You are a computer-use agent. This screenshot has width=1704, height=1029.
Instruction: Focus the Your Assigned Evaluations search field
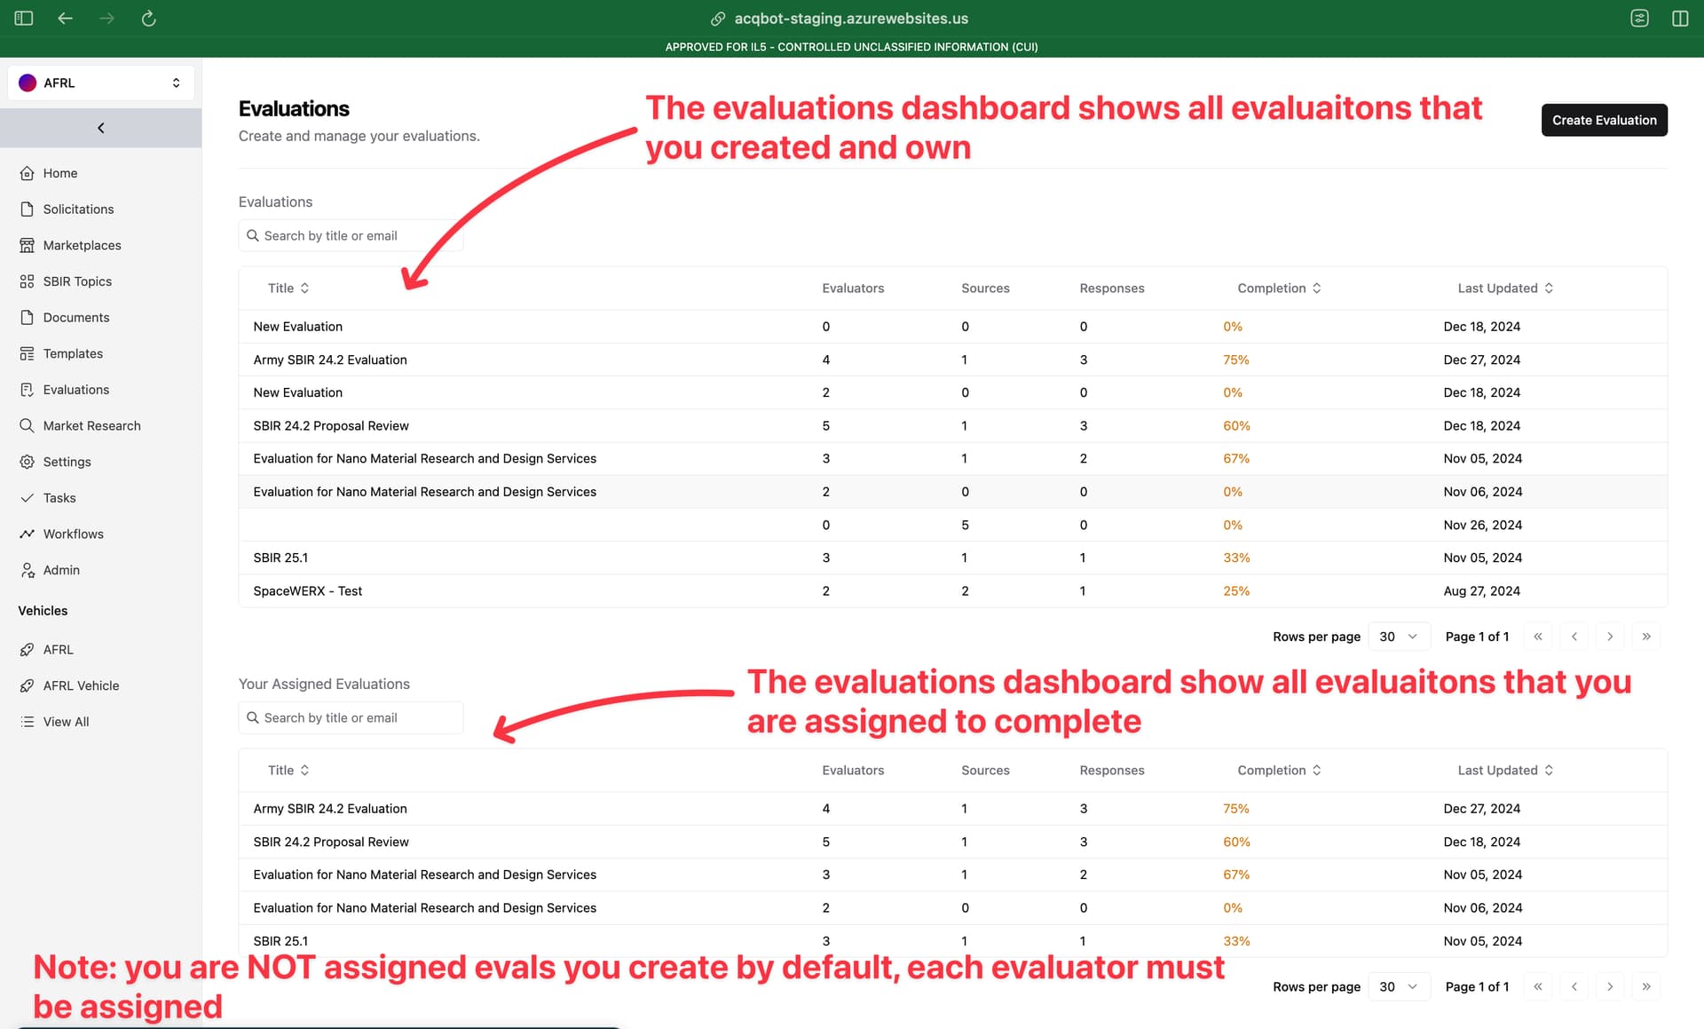tap(351, 717)
